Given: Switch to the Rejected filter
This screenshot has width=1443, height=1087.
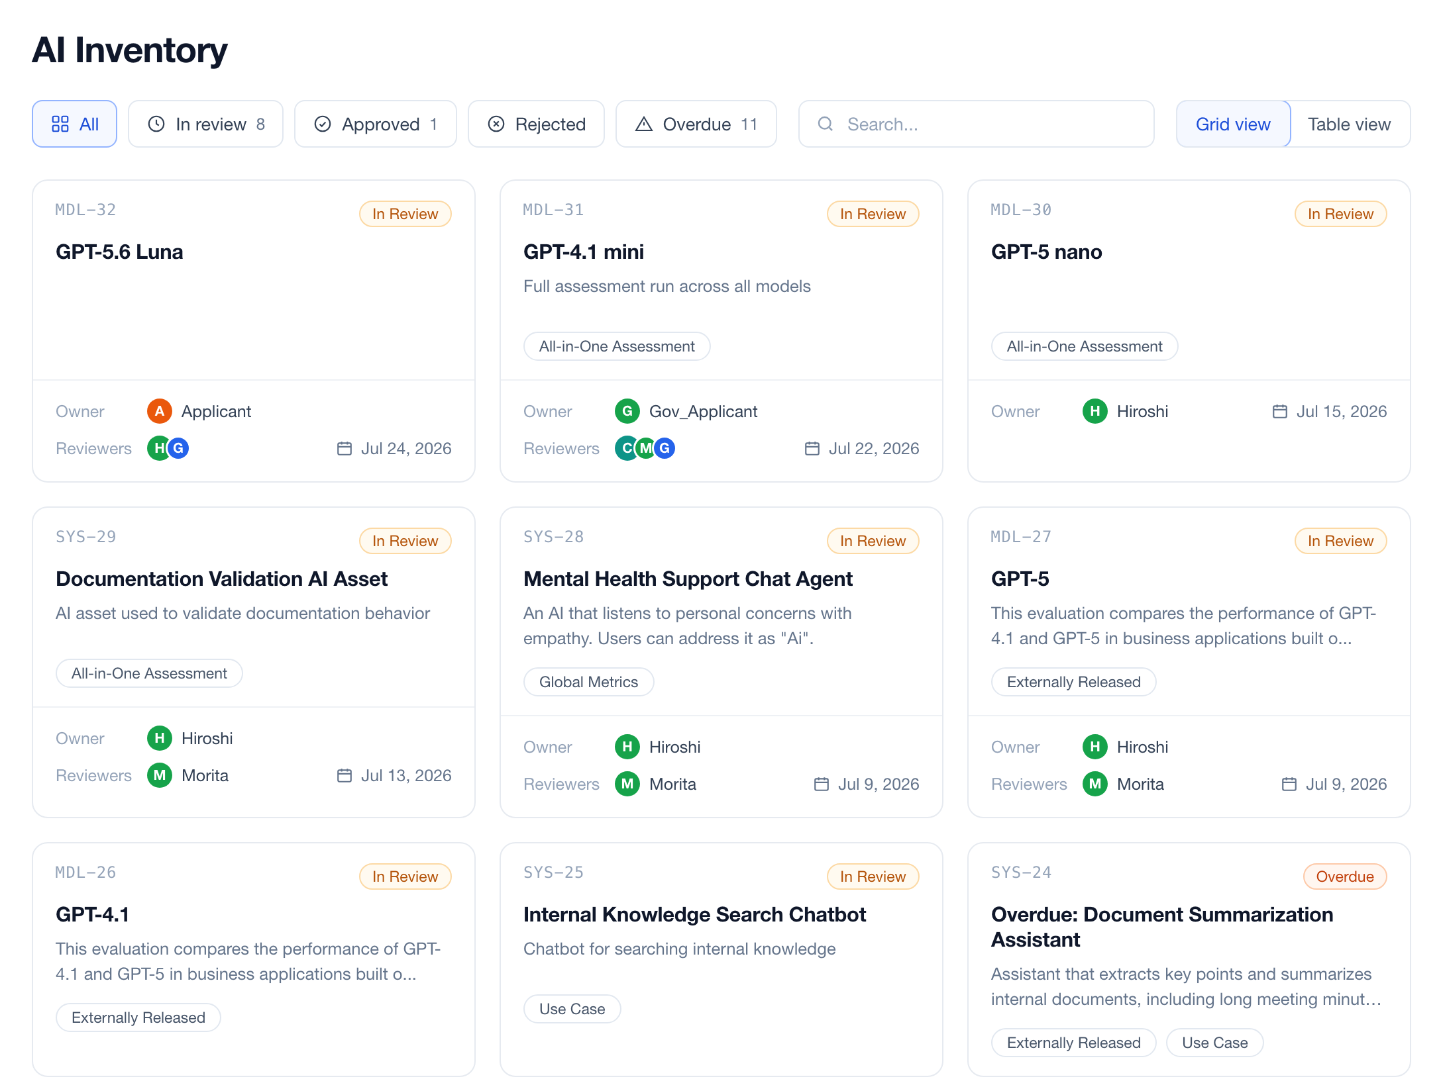Looking at the screenshot, I should 536,124.
